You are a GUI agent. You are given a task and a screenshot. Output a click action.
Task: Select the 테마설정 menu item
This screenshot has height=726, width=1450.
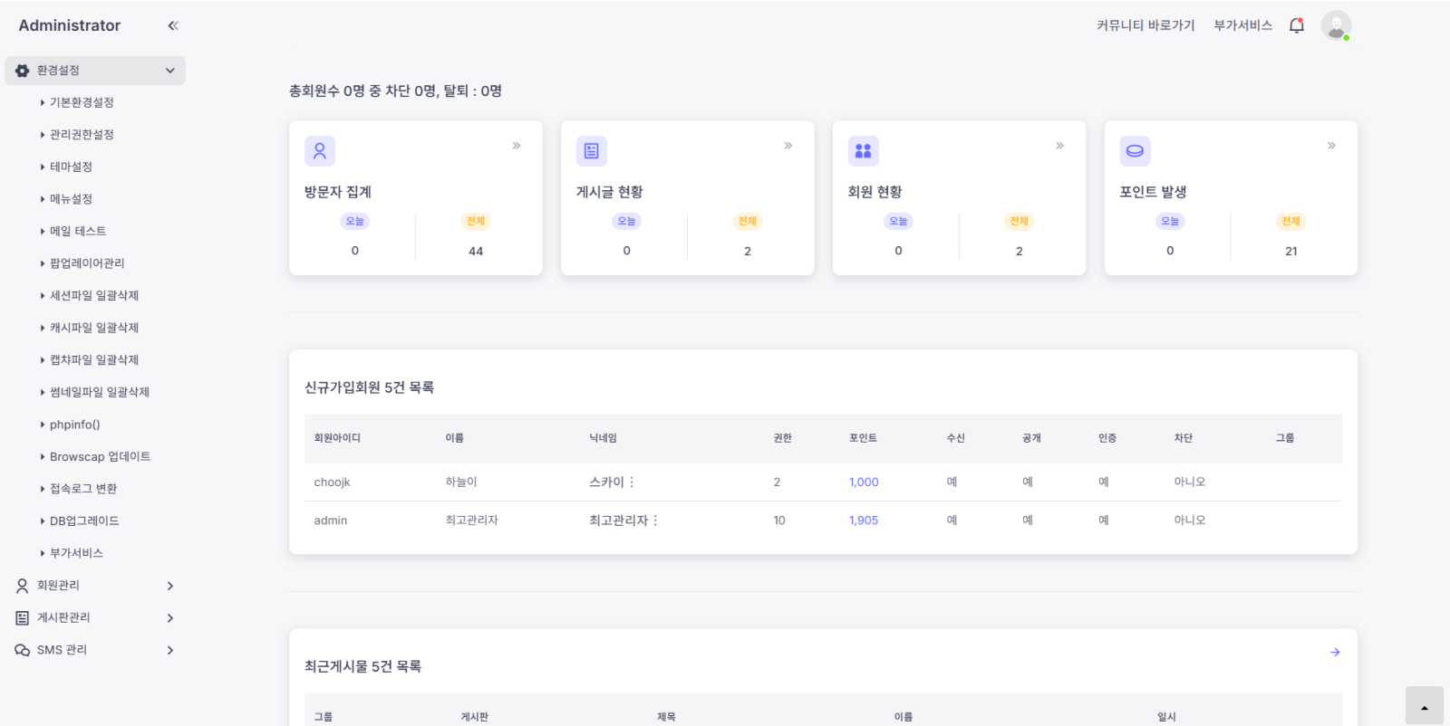pos(71,167)
